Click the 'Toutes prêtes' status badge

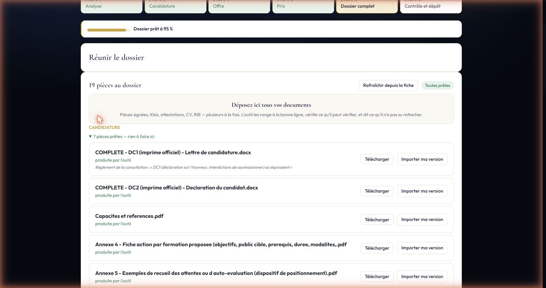click(x=438, y=85)
